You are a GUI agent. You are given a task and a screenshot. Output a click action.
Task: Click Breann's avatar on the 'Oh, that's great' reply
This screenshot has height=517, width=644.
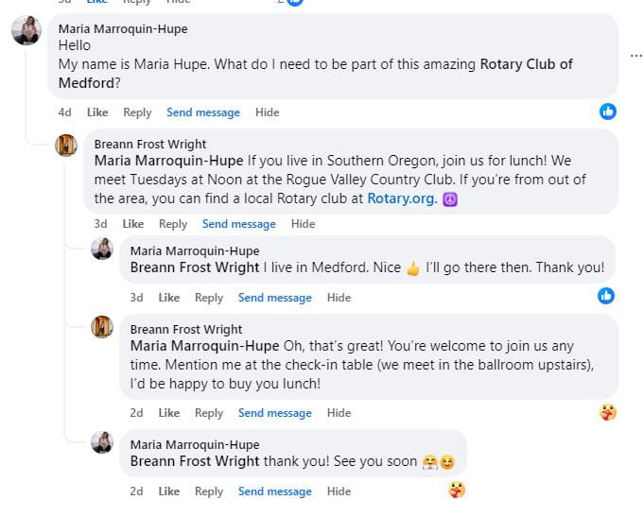[x=102, y=326]
